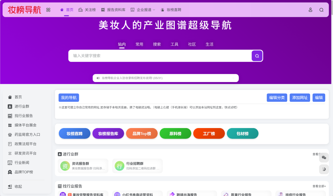The width and height of the screenshot is (333, 196).
Task: Open the green 原料榜 pill button
Action: 175,134
